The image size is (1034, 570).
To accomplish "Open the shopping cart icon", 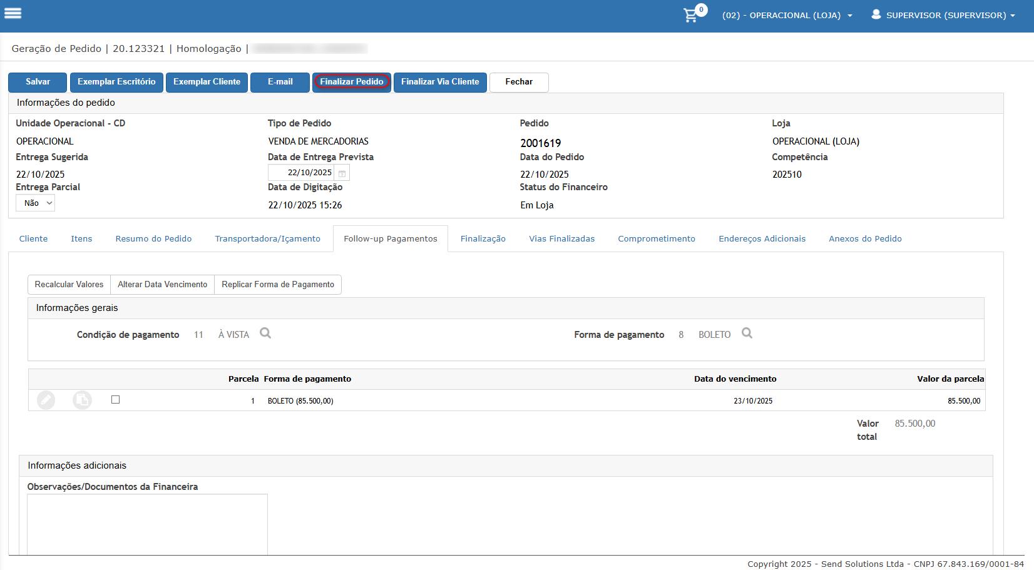I will pos(690,15).
